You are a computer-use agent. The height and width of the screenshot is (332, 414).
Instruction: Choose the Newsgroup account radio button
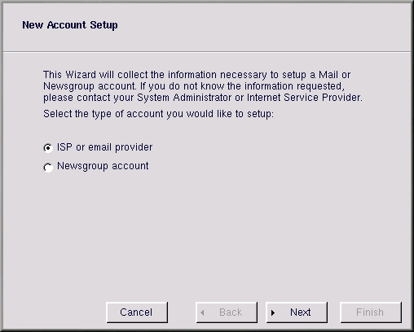point(48,167)
